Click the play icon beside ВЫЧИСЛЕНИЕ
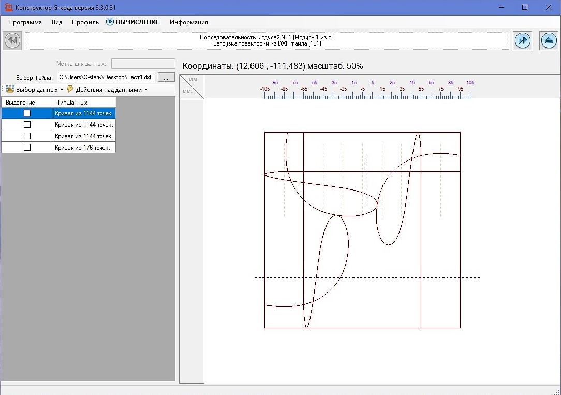Screen dimensions: 561x395 coord(110,22)
